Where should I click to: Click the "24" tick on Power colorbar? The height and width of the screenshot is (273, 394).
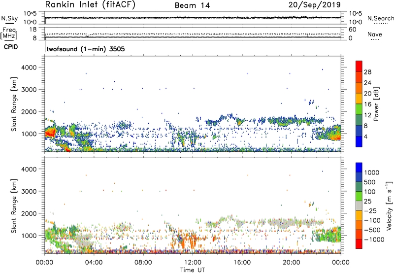[x=367, y=83]
